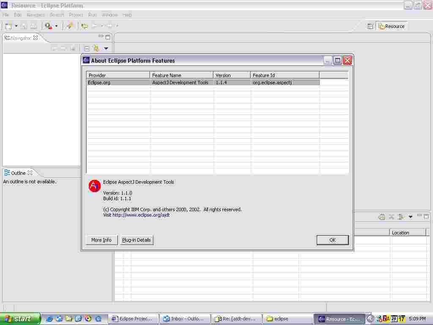Click the ZA tray icon
The width and height of the screenshot is (433, 325).
pyautogui.click(x=386, y=319)
